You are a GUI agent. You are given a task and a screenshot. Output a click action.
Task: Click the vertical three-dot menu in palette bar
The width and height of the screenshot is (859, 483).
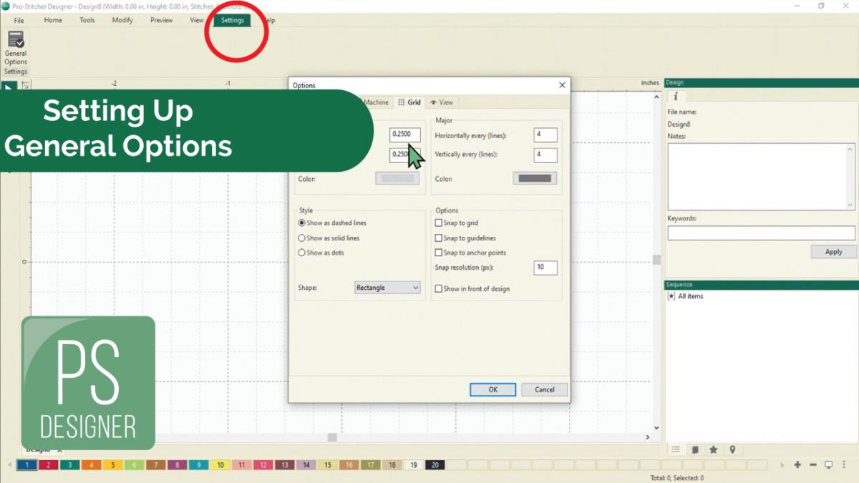point(843,465)
